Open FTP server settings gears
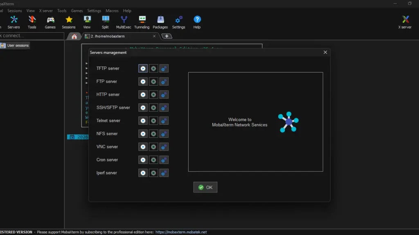Screen dimensions: 419x235 [164, 82]
